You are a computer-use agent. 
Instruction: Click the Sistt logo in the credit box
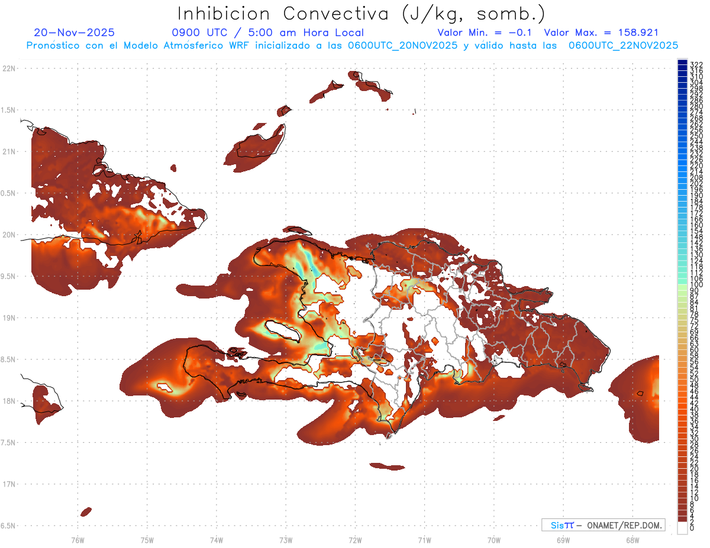coord(562,525)
